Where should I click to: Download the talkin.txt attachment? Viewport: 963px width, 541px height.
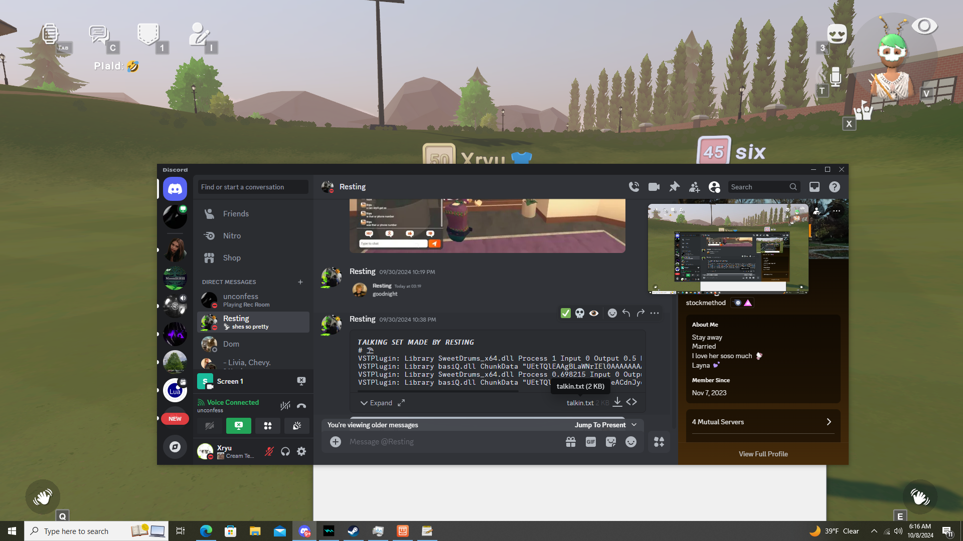click(617, 402)
